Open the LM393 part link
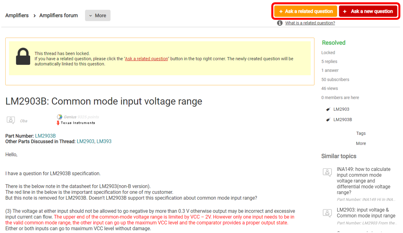 pos(104,141)
